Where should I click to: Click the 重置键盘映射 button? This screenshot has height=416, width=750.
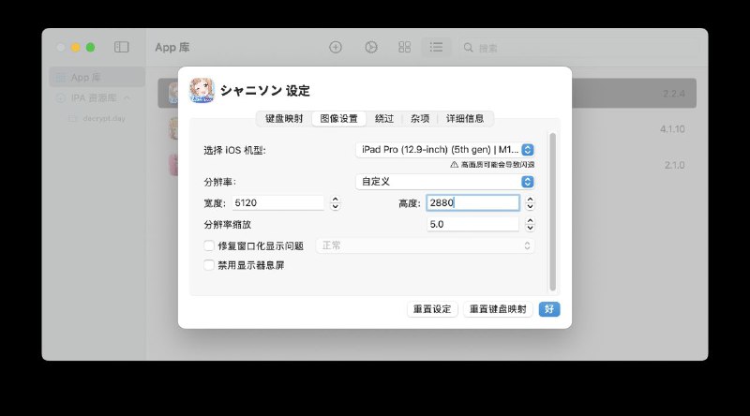498,309
